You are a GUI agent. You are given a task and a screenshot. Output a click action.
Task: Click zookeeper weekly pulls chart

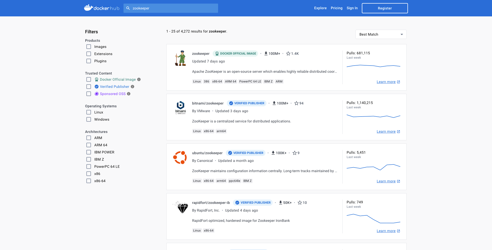(373, 66)
